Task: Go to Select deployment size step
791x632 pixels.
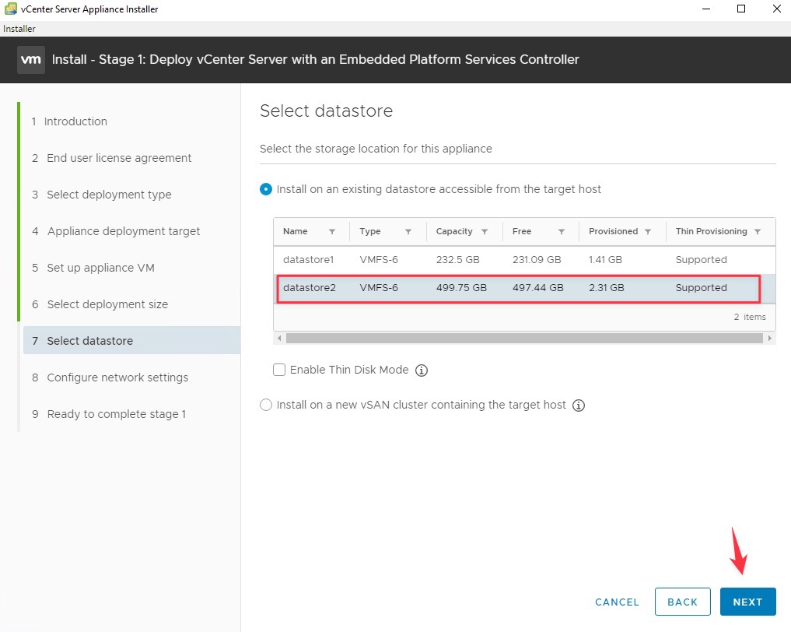Action: click(x=100, y=304)
